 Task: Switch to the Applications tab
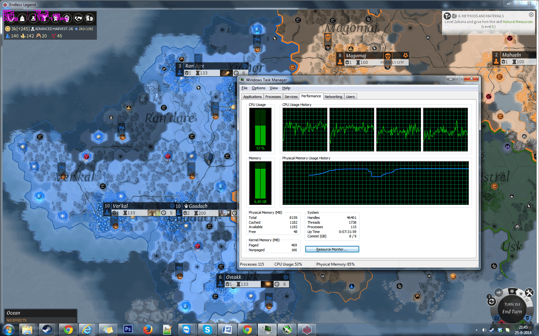[x=252, y=97]
